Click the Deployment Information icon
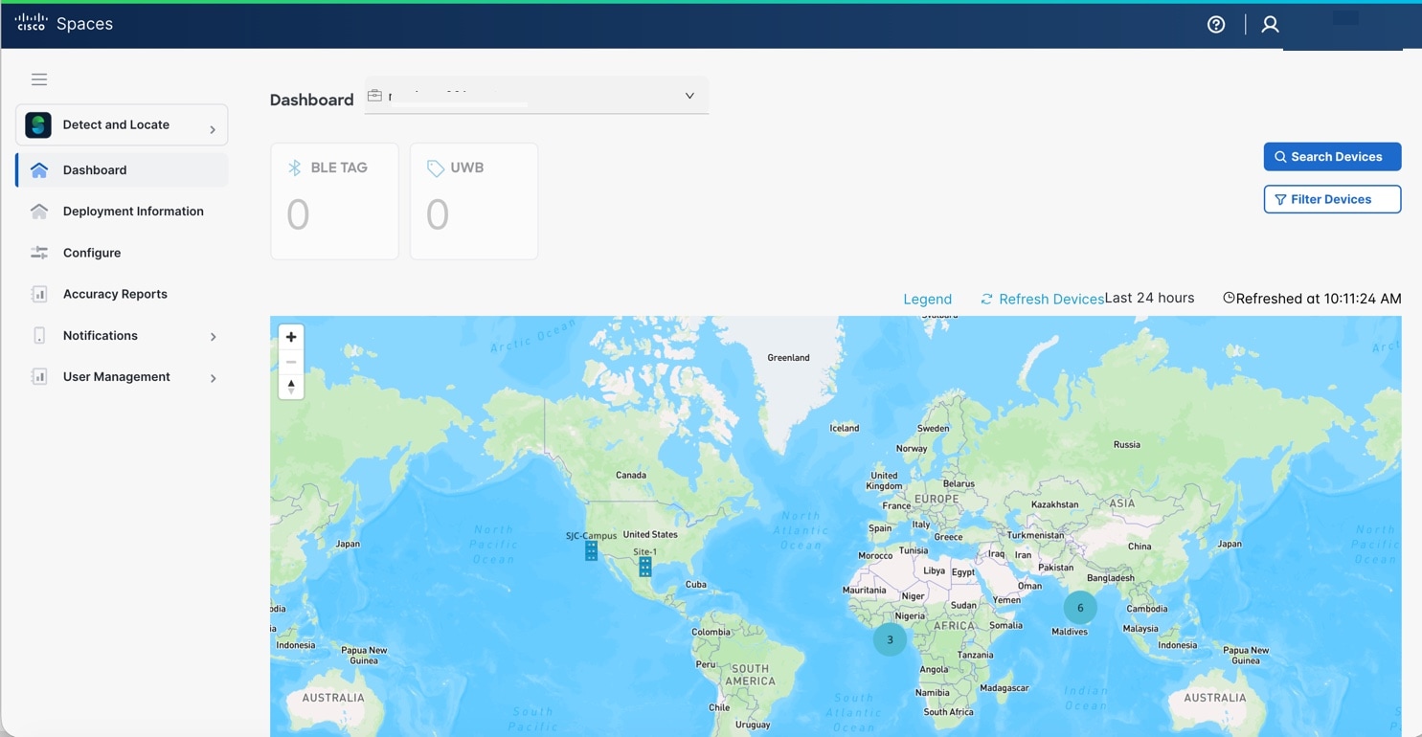 coord(39,212)
